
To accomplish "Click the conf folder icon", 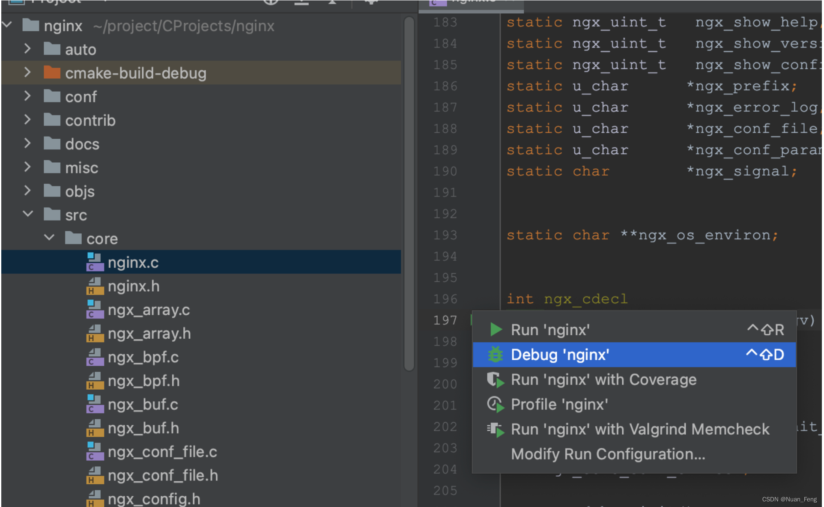I will pos(52,96).
